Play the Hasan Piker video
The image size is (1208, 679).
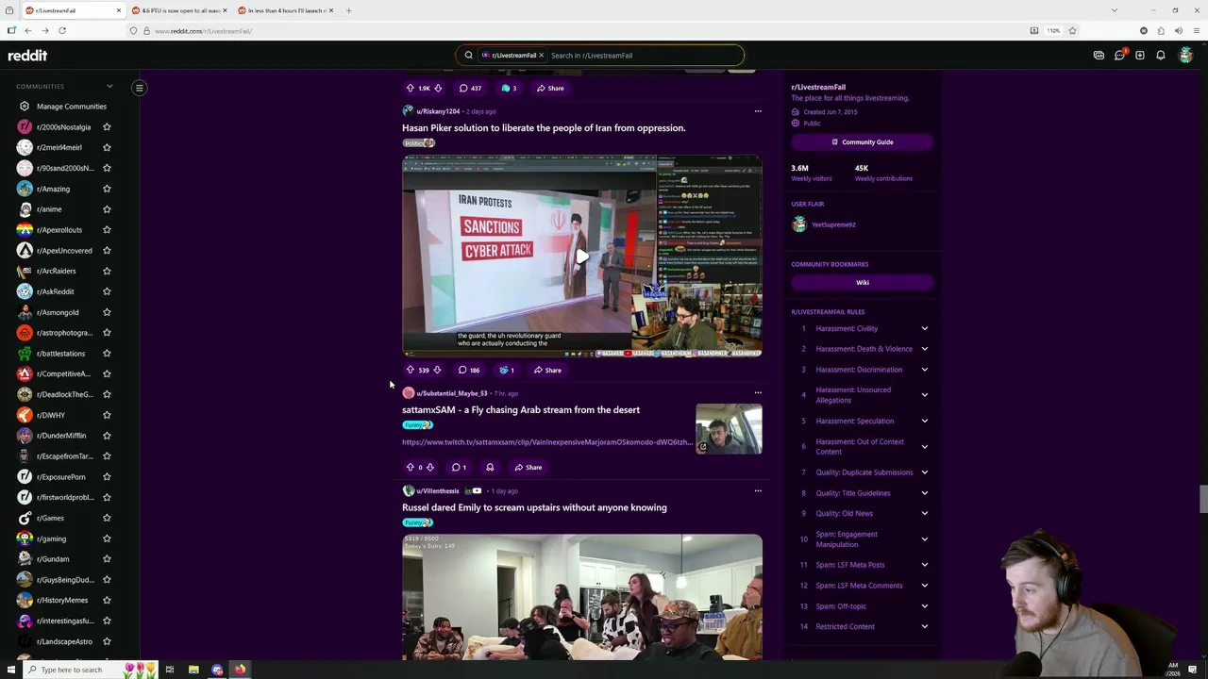[x=582, y=257]
